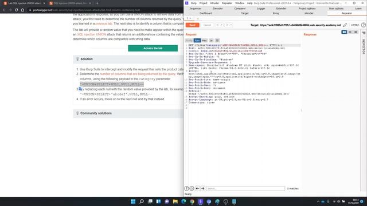The height and width of the screenshot is (206, 367).
Task: Go to previous request in Repeater history
Action: point(217,25)
